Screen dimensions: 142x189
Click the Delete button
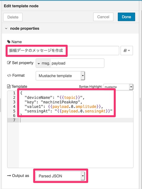pos(13,17)
